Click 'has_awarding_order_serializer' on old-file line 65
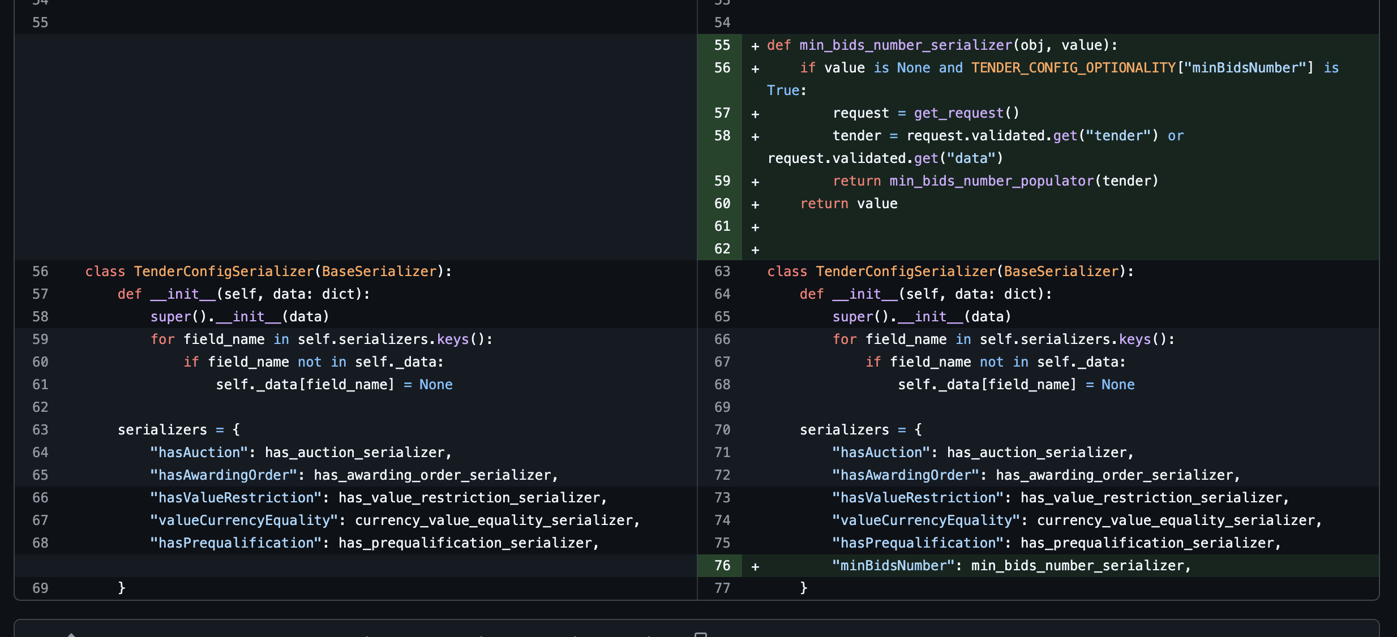Screen dimensions: 1397x637 432,475
